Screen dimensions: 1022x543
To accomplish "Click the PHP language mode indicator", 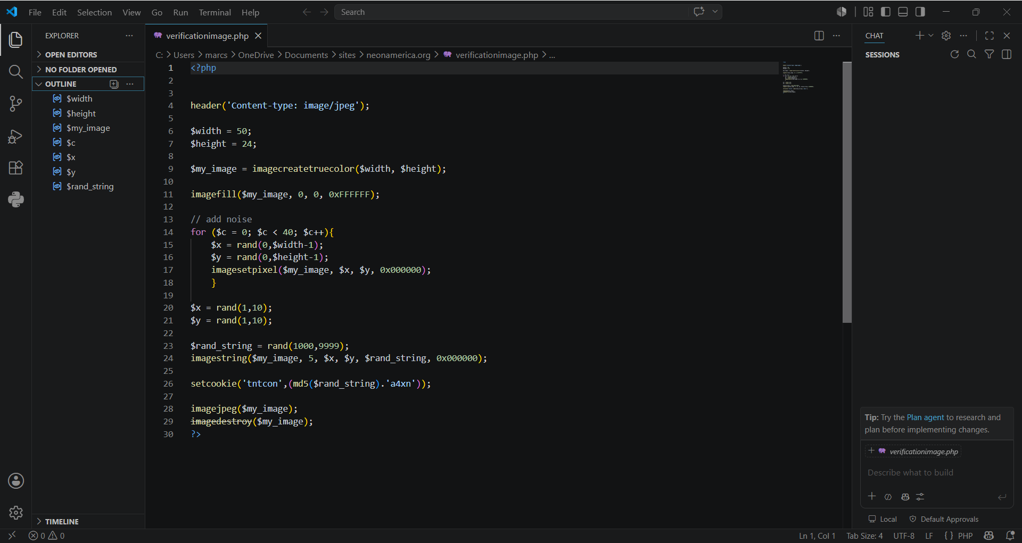I will pos(965,536).
